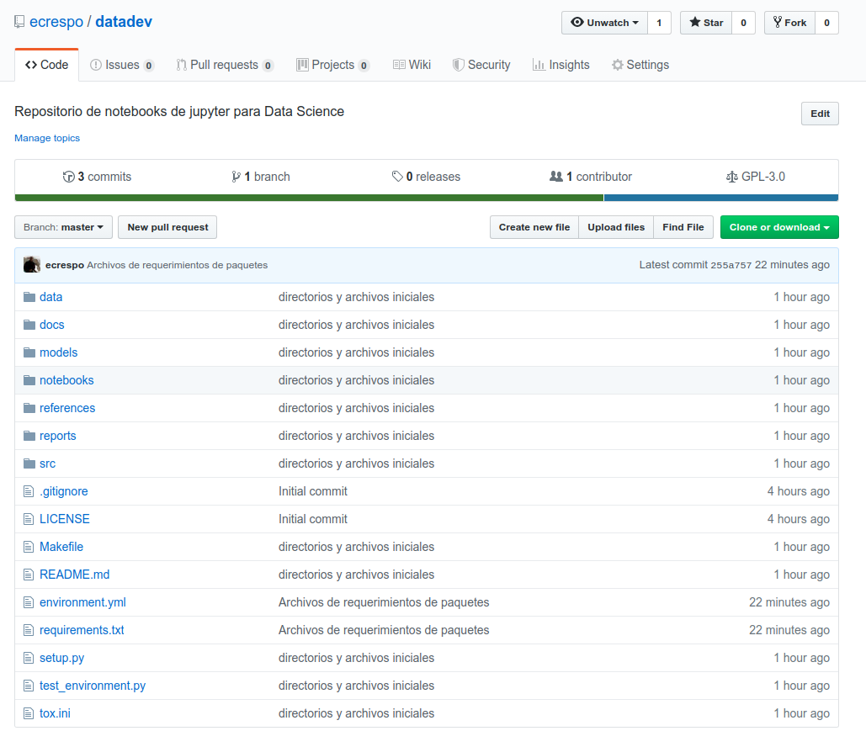Click the contributors people icon
This screenshot has height=731, width=866.
[555, 177]
